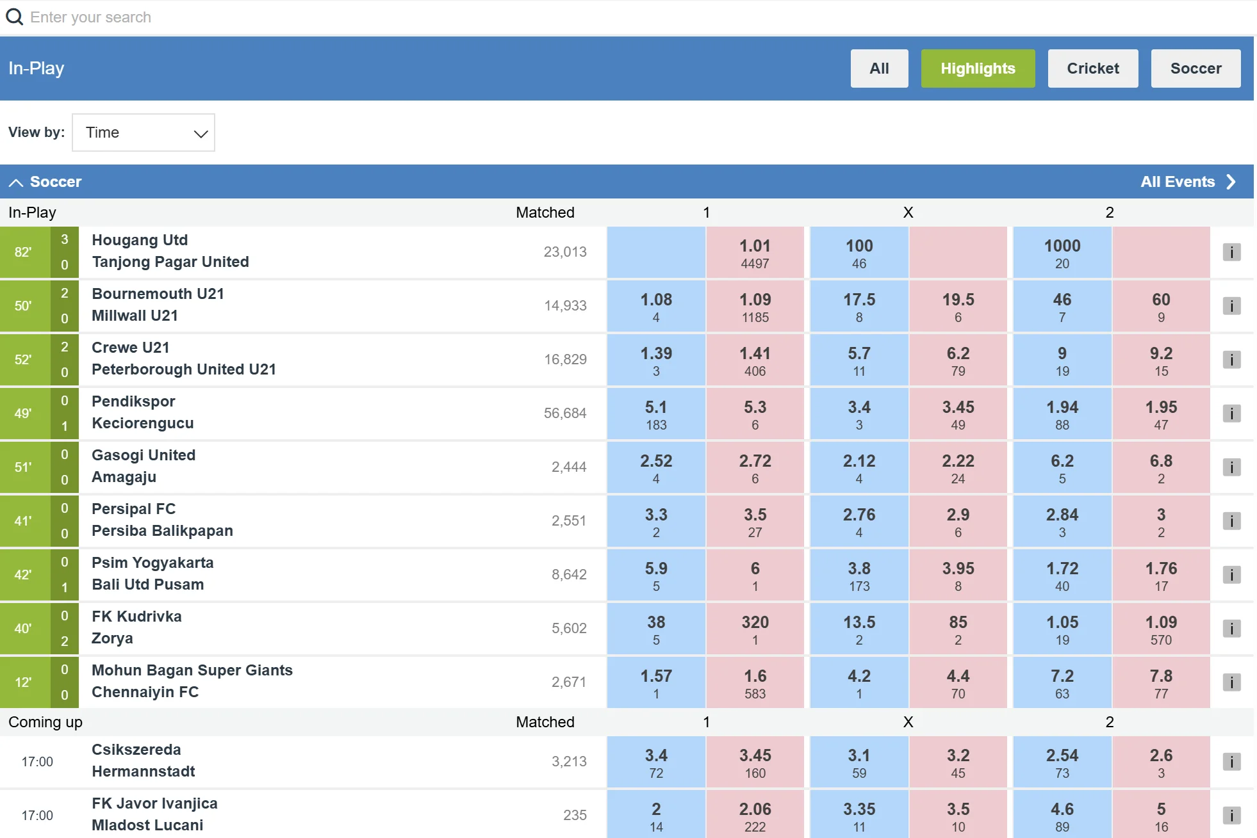The image size is (1257, 838).
Task: Lay Millwall U21 at 60
Action: click(x=1161, y=306)
